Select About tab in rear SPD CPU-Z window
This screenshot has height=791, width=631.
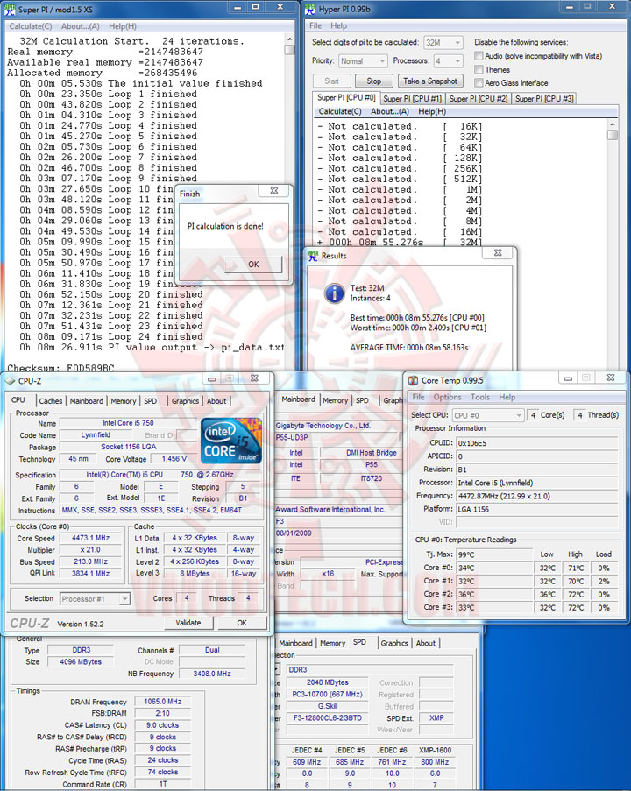point(426,643)
